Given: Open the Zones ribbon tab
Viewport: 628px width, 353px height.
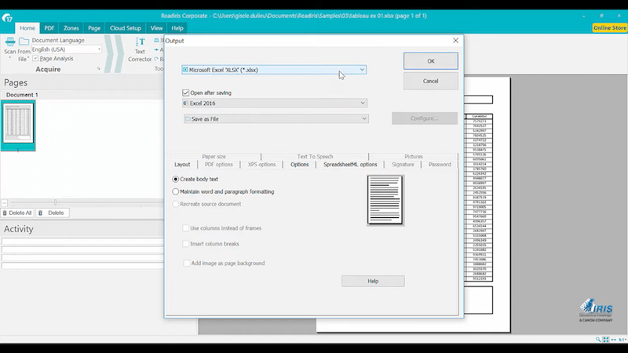Looking at the screenshot, I should point(71,28).
